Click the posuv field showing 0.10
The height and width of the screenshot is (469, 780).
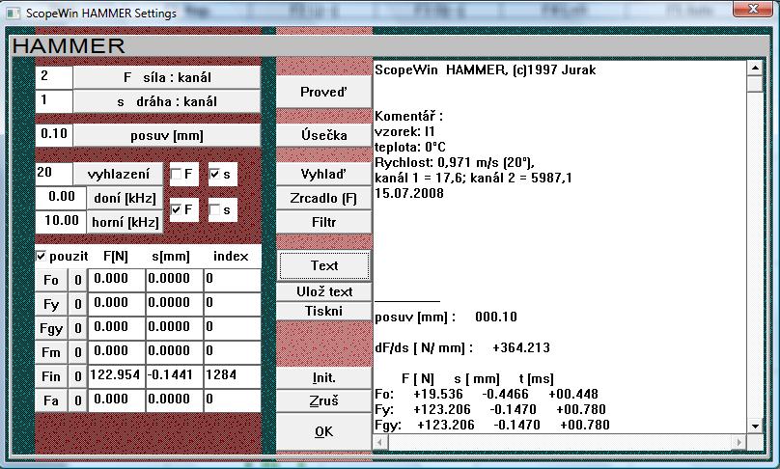pyautogui.click(x=54, y=135)
